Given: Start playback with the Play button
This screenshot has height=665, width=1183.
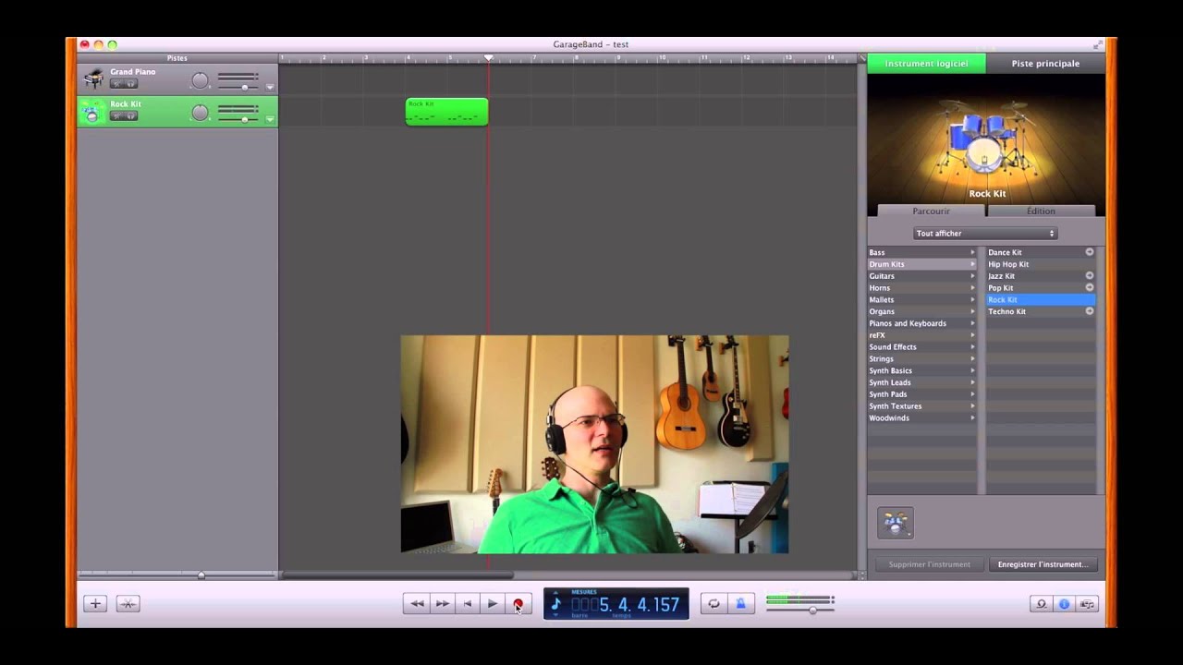Looking at the screenshot, I should (493, 603).
